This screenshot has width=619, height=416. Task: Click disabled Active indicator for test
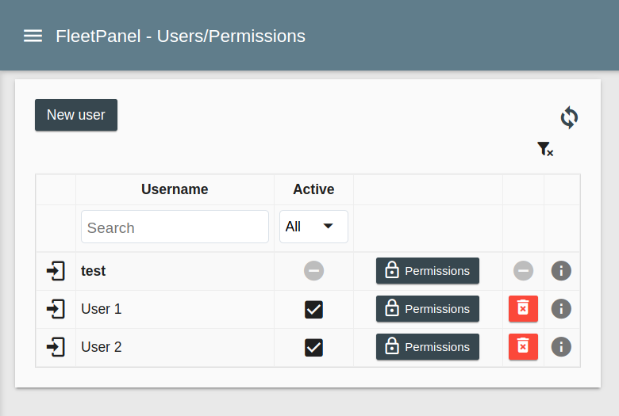(313, 271)
